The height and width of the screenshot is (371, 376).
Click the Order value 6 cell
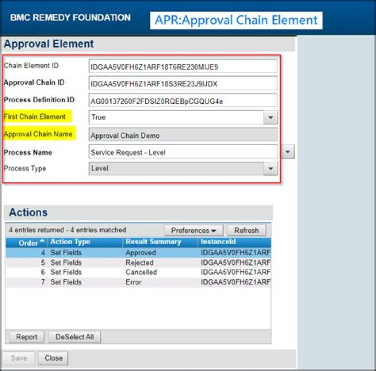click(x=43, y=272)
